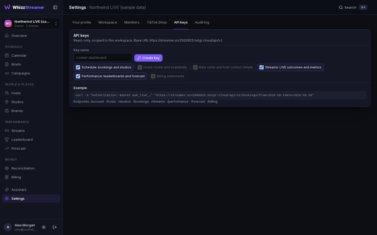Viewport: 377px width, 235px height.
Task: Open the Reconciliation page
Action: pyautogui.click(x=31, y=168)
